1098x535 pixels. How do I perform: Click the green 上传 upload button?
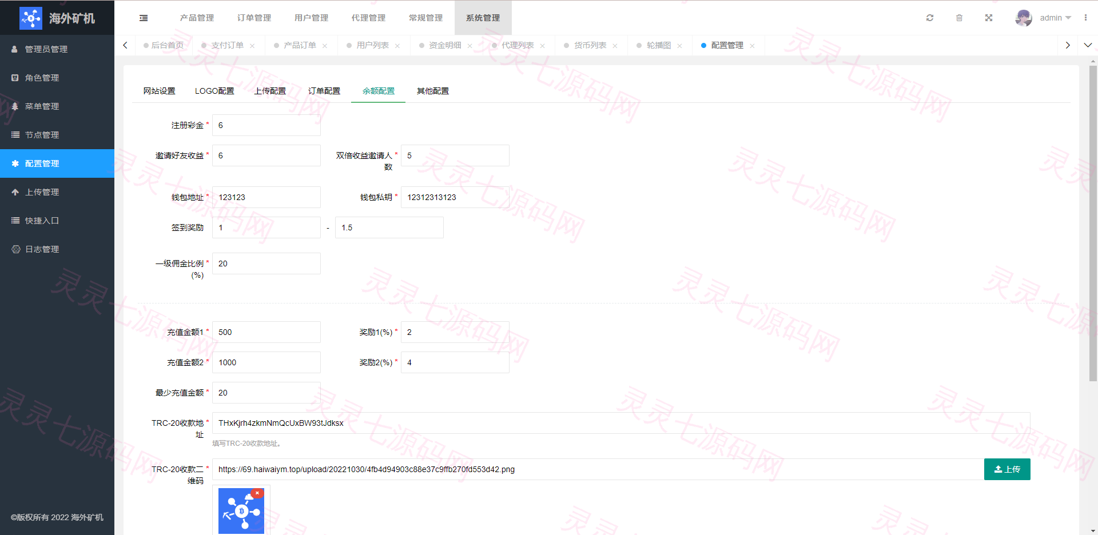(1007, 469)
